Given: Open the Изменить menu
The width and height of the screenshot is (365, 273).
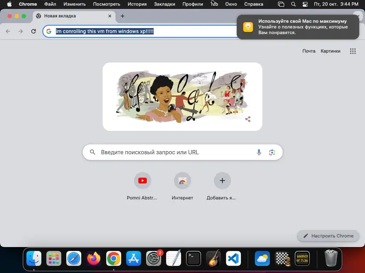Looking at the screenshot, I should [x=74, y=4].
